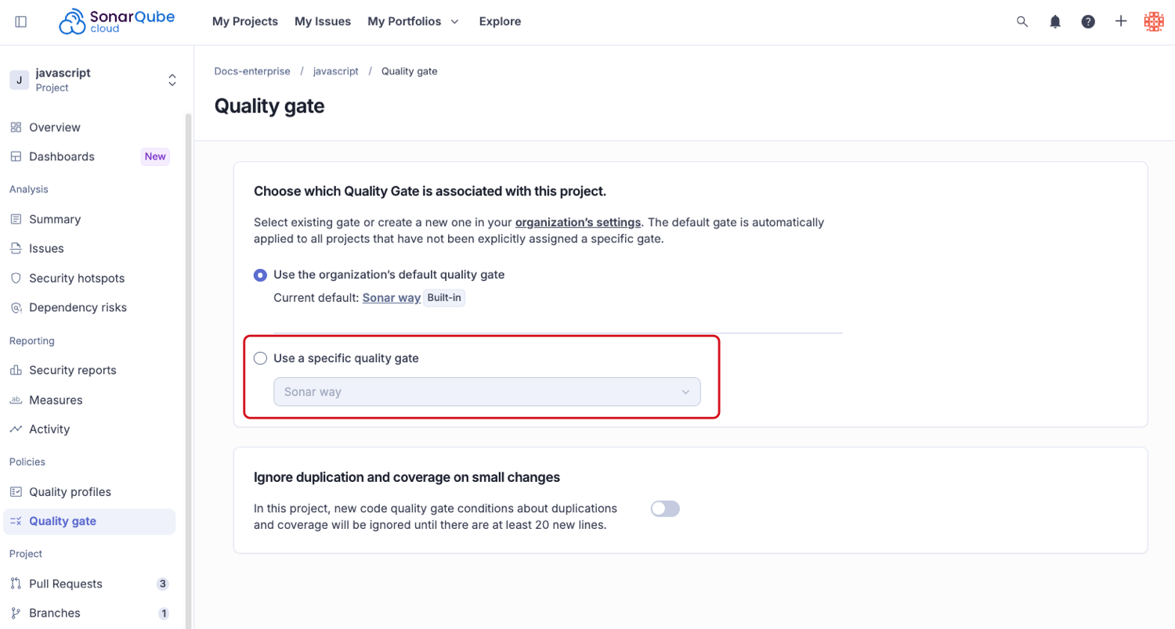
Task: Open the user avatar menu
Action: coord(1154,22)
